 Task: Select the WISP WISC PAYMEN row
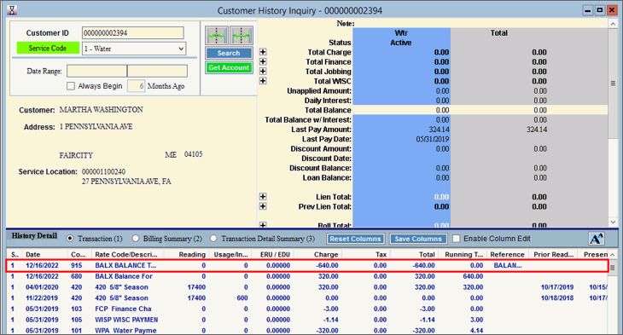(x=306, y=320)
